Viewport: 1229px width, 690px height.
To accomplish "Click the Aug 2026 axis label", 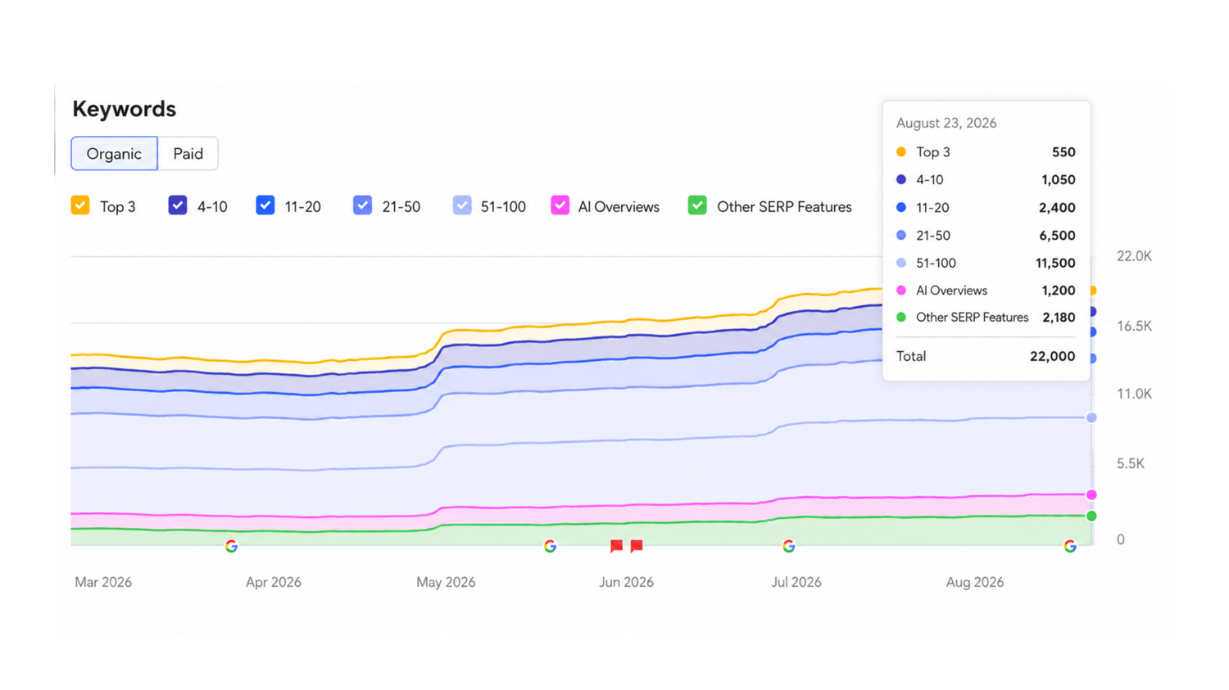I will 975,582.
